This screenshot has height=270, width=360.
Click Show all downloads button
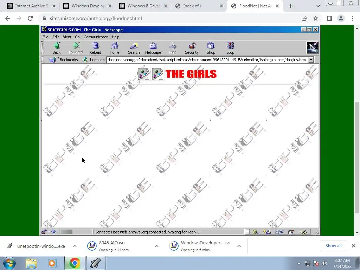tap(333, 246)
